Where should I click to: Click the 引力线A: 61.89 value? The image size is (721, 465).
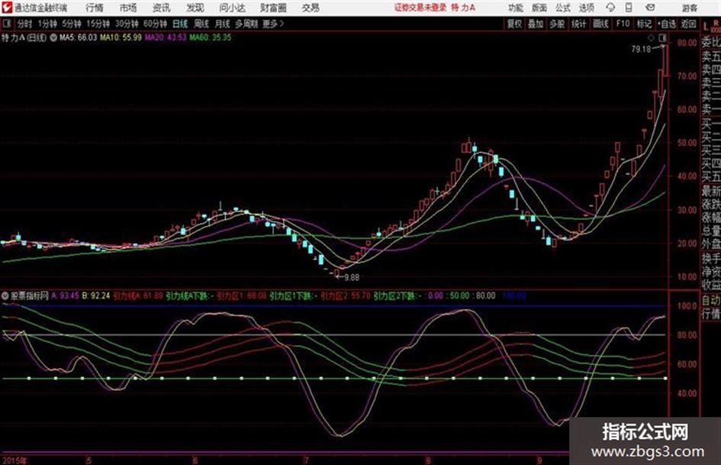pos(138,295)
